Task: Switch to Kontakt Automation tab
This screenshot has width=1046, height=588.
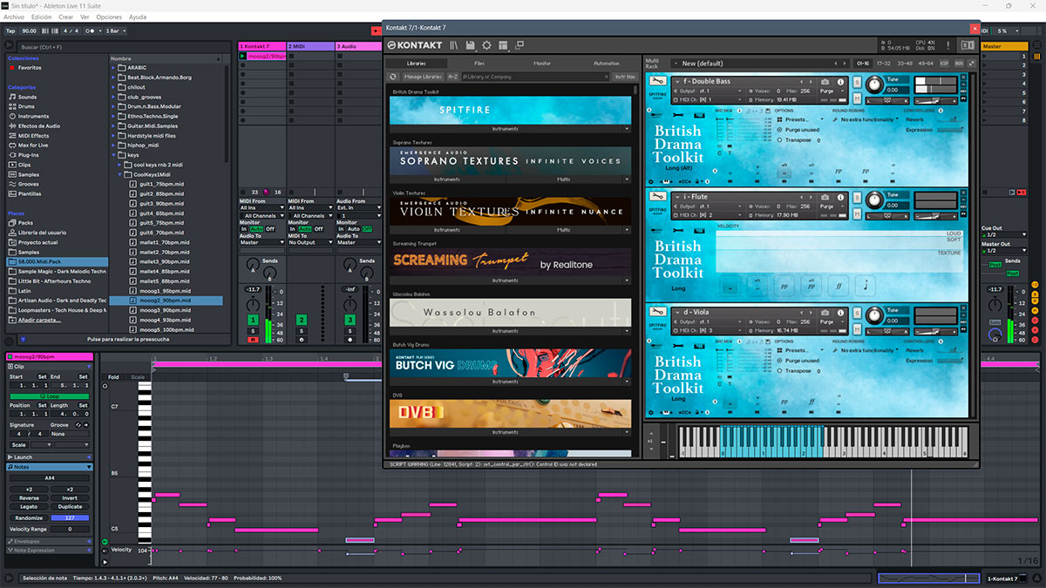Action: pos(606,64)
